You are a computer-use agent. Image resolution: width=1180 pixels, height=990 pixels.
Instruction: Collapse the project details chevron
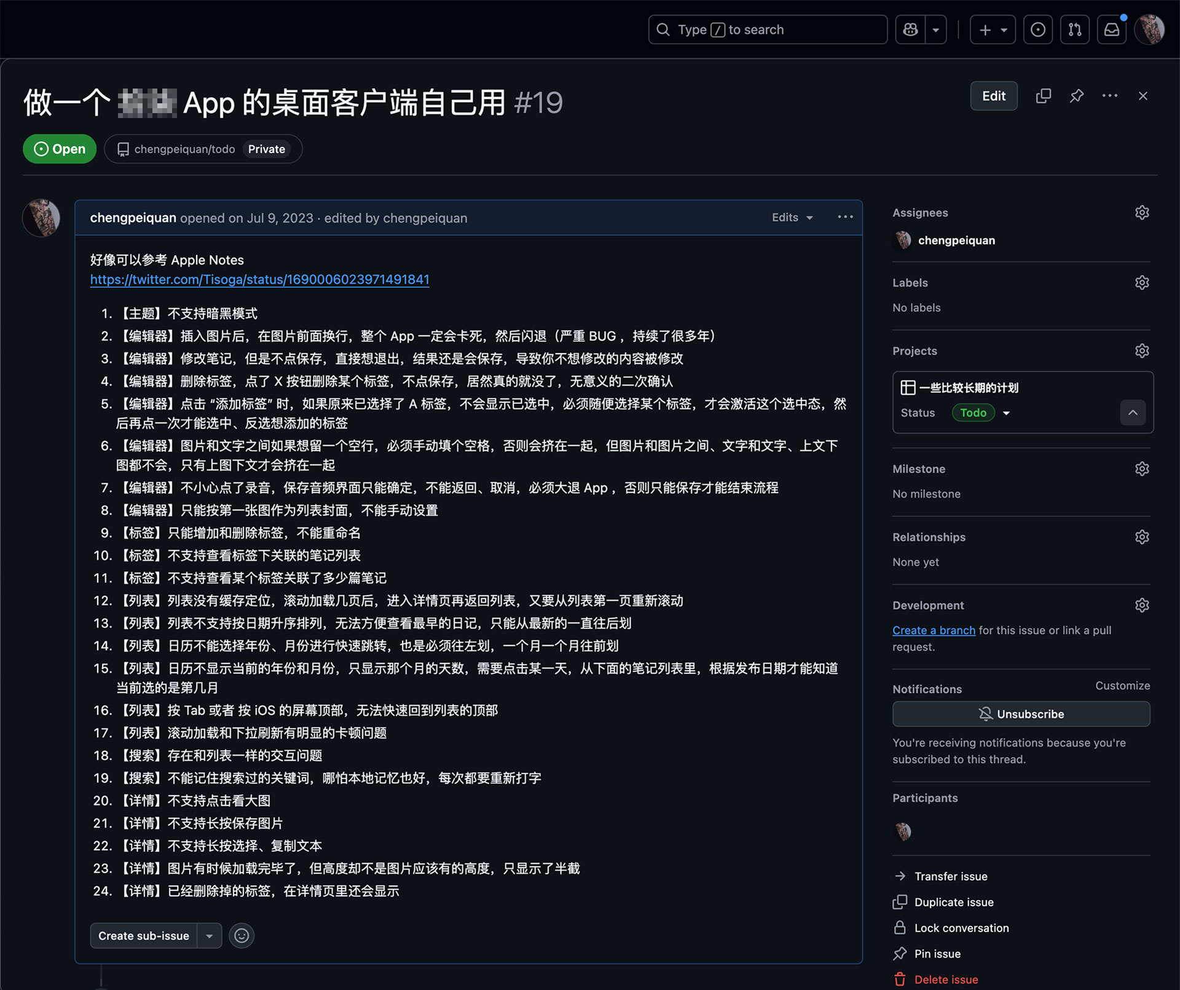point(1132,413)
